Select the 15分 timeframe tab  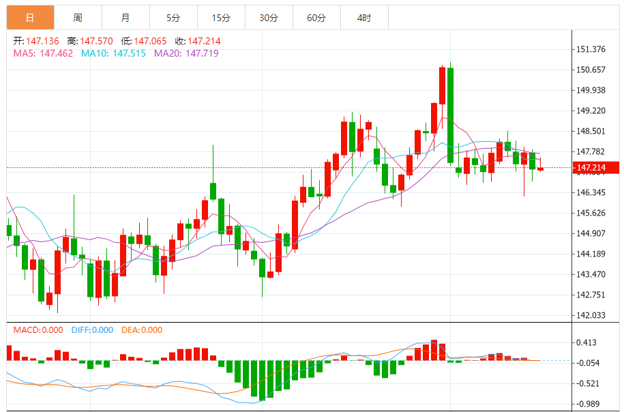221,18
